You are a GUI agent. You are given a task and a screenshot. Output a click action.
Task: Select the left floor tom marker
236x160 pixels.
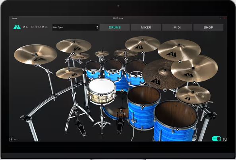[x=143, y=106]
